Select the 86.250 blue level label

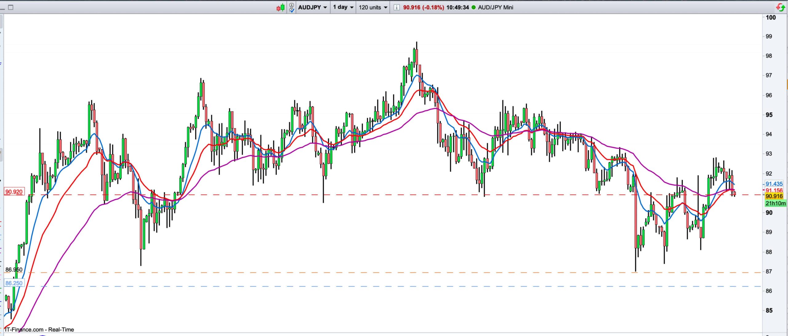(14, 283)
